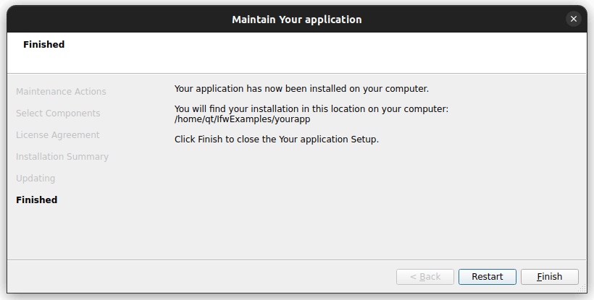
Task: Click License Agreement in the step list
Action: (x=58, y=135)
